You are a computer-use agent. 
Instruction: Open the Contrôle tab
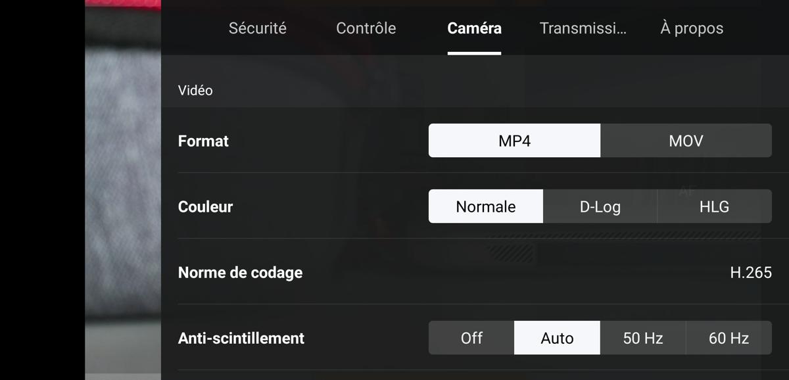[366, 28]
